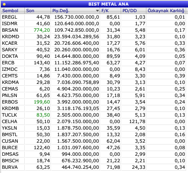Viewport: 188px width, 173px height.
Task: Sort by the Son column header
Action: coord(30,11)
